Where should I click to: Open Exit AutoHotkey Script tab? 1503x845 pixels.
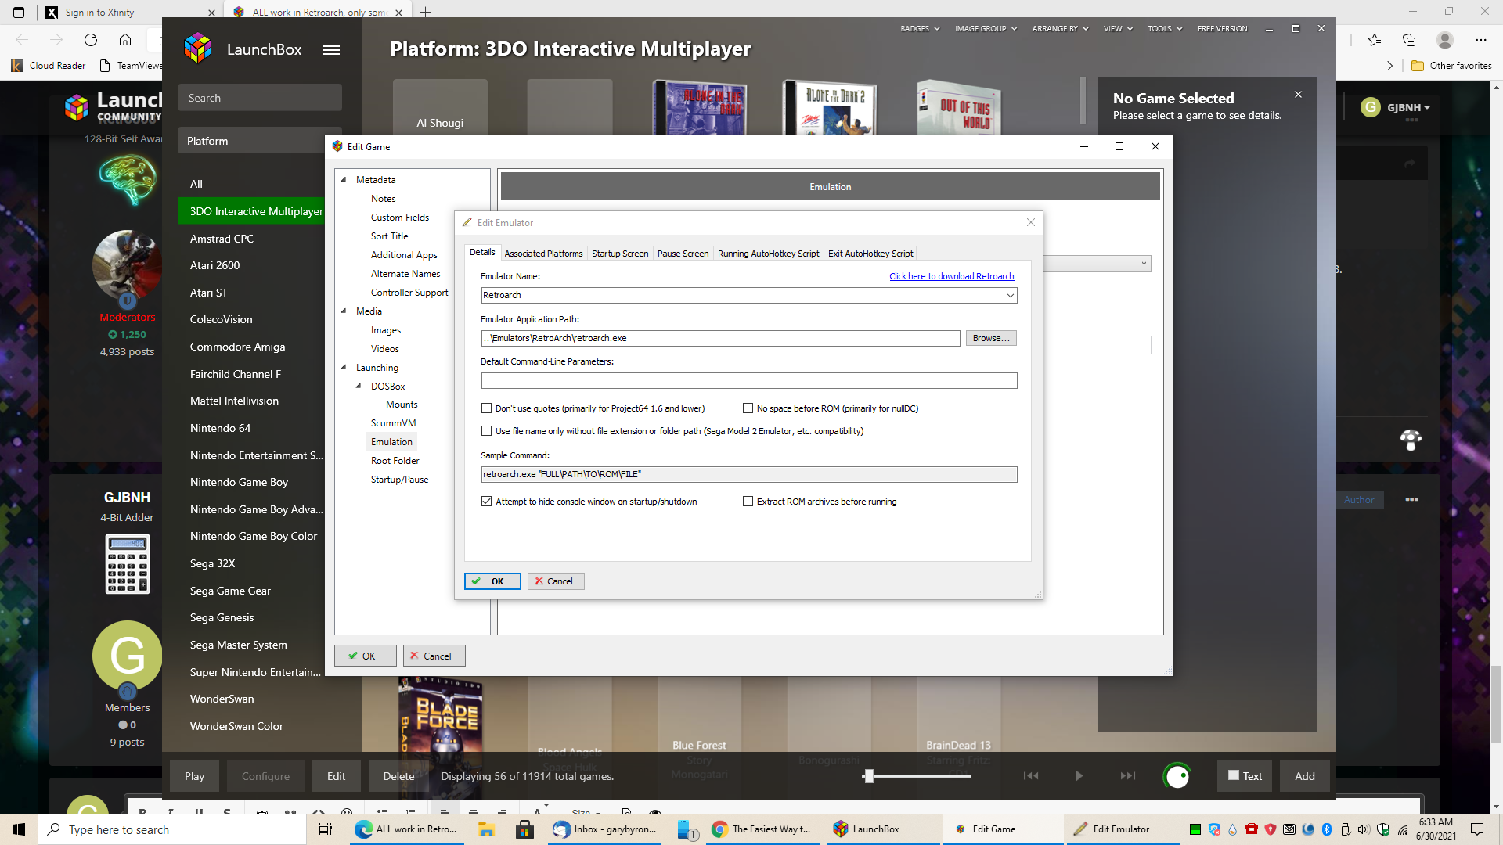pos(870,253)
